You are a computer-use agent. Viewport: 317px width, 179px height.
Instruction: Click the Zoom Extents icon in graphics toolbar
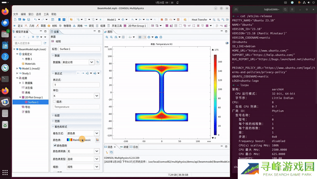click(123, 37)
